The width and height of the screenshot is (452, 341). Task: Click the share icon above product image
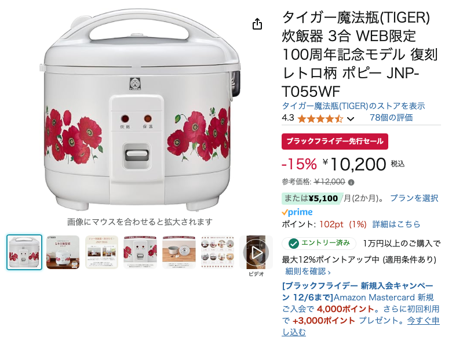point(257,24)
